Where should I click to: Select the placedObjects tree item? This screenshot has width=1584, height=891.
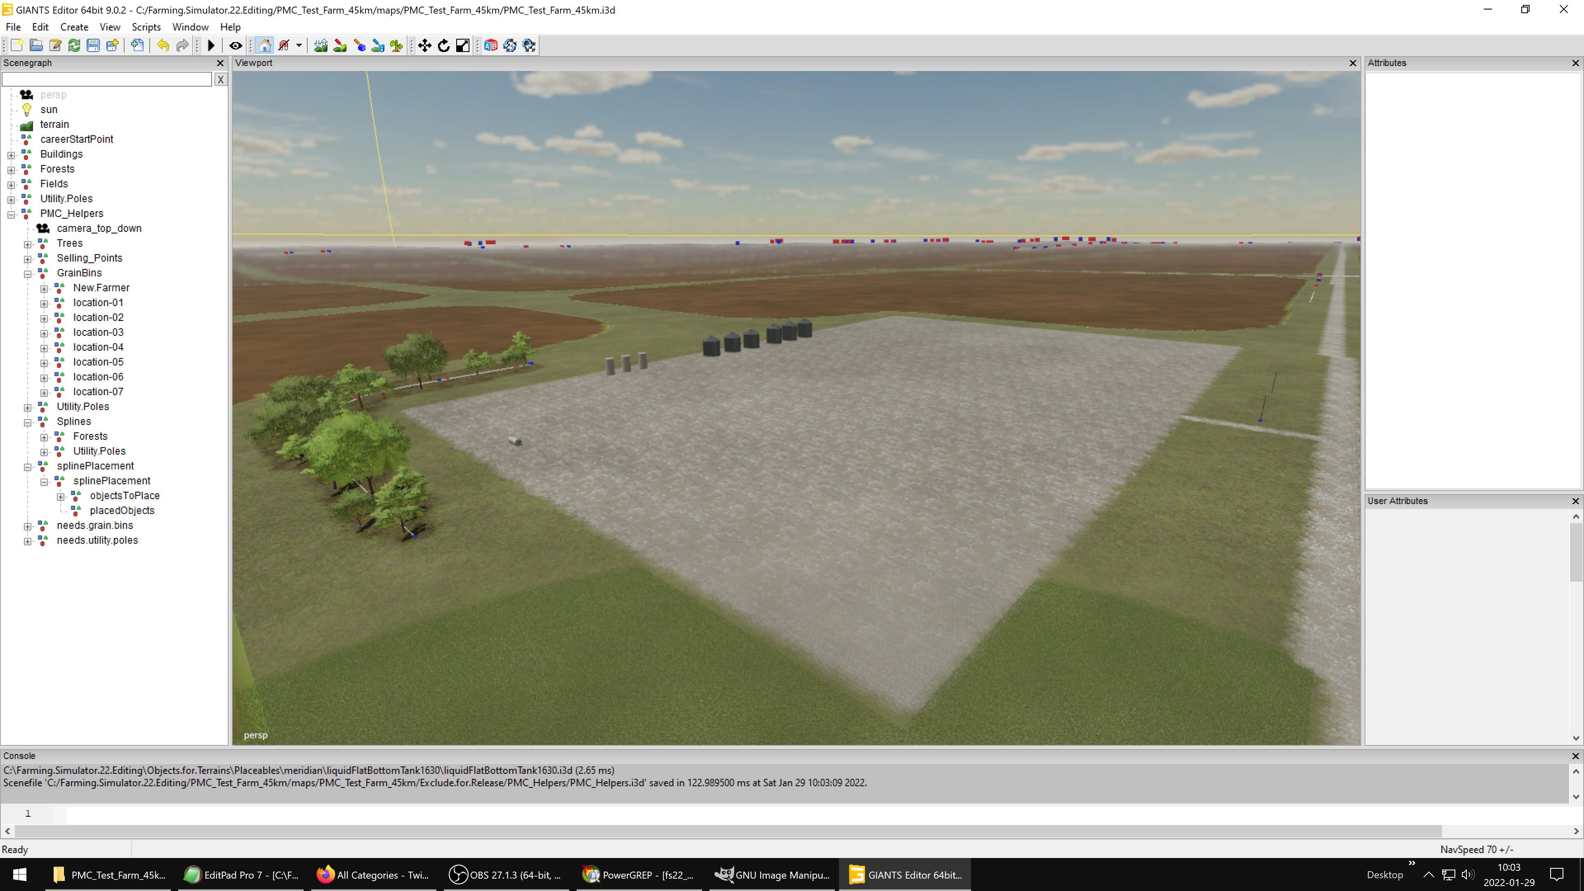coord(122,510)
